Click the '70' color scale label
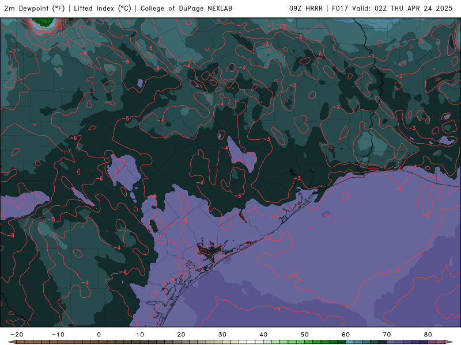Image resolution: width=461 pixels, height=345 pixels. point(387,335)
